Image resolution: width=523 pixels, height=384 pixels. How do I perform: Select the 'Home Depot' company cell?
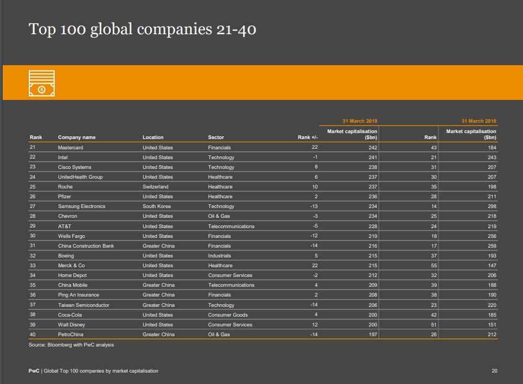point(72,275)
